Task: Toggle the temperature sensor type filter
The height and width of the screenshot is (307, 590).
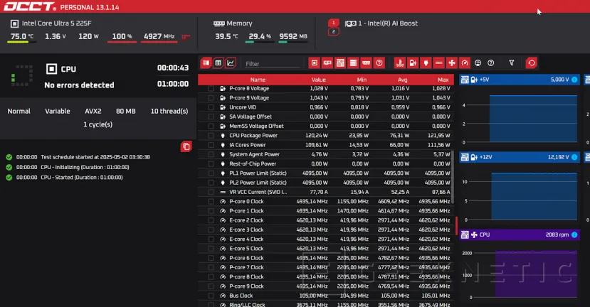Action: tap(399, 63)
